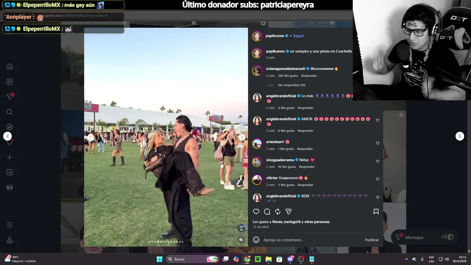Image resolution: width=471 pixels, height=265 pixels.
Task: Click the Create plus icon in sidebar
Action: click(10, 157)
